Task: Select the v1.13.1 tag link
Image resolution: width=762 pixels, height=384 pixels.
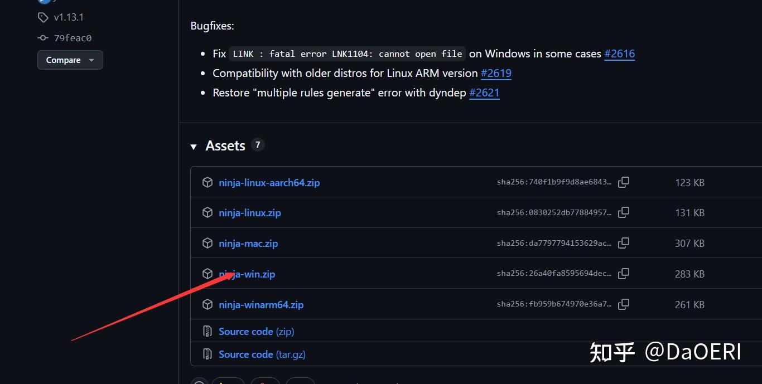Action: (x=68, y=17)
